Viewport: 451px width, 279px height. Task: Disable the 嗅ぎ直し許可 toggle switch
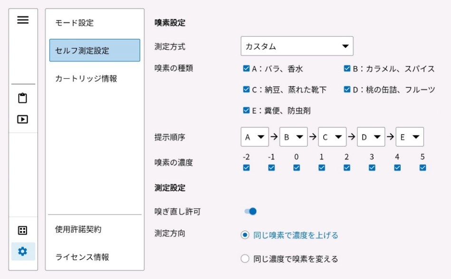[250, 211]
